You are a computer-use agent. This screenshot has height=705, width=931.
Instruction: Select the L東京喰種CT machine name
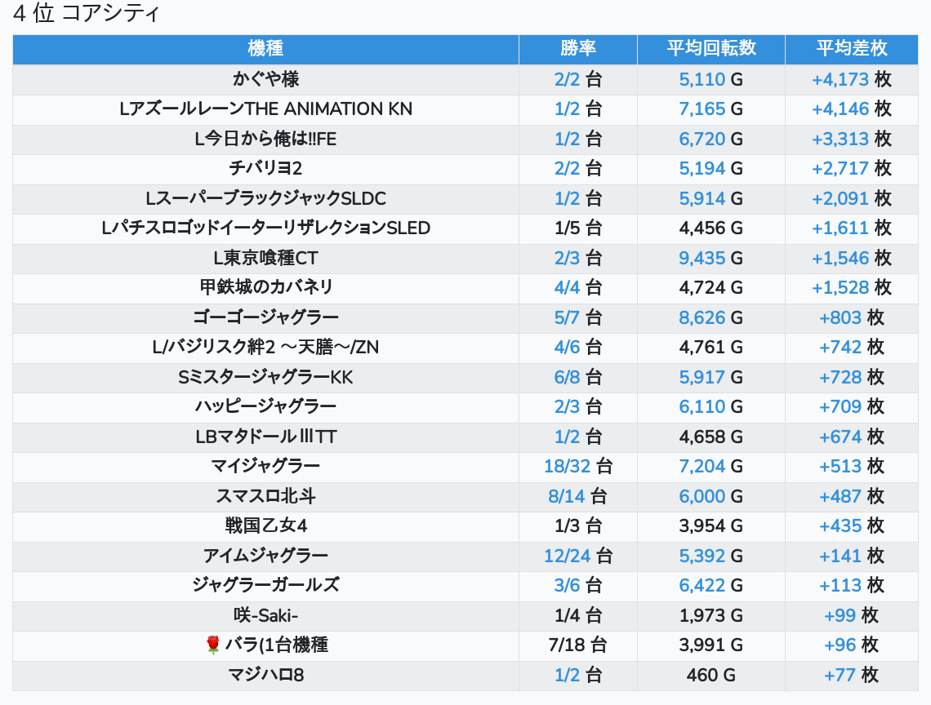(265, 258)
